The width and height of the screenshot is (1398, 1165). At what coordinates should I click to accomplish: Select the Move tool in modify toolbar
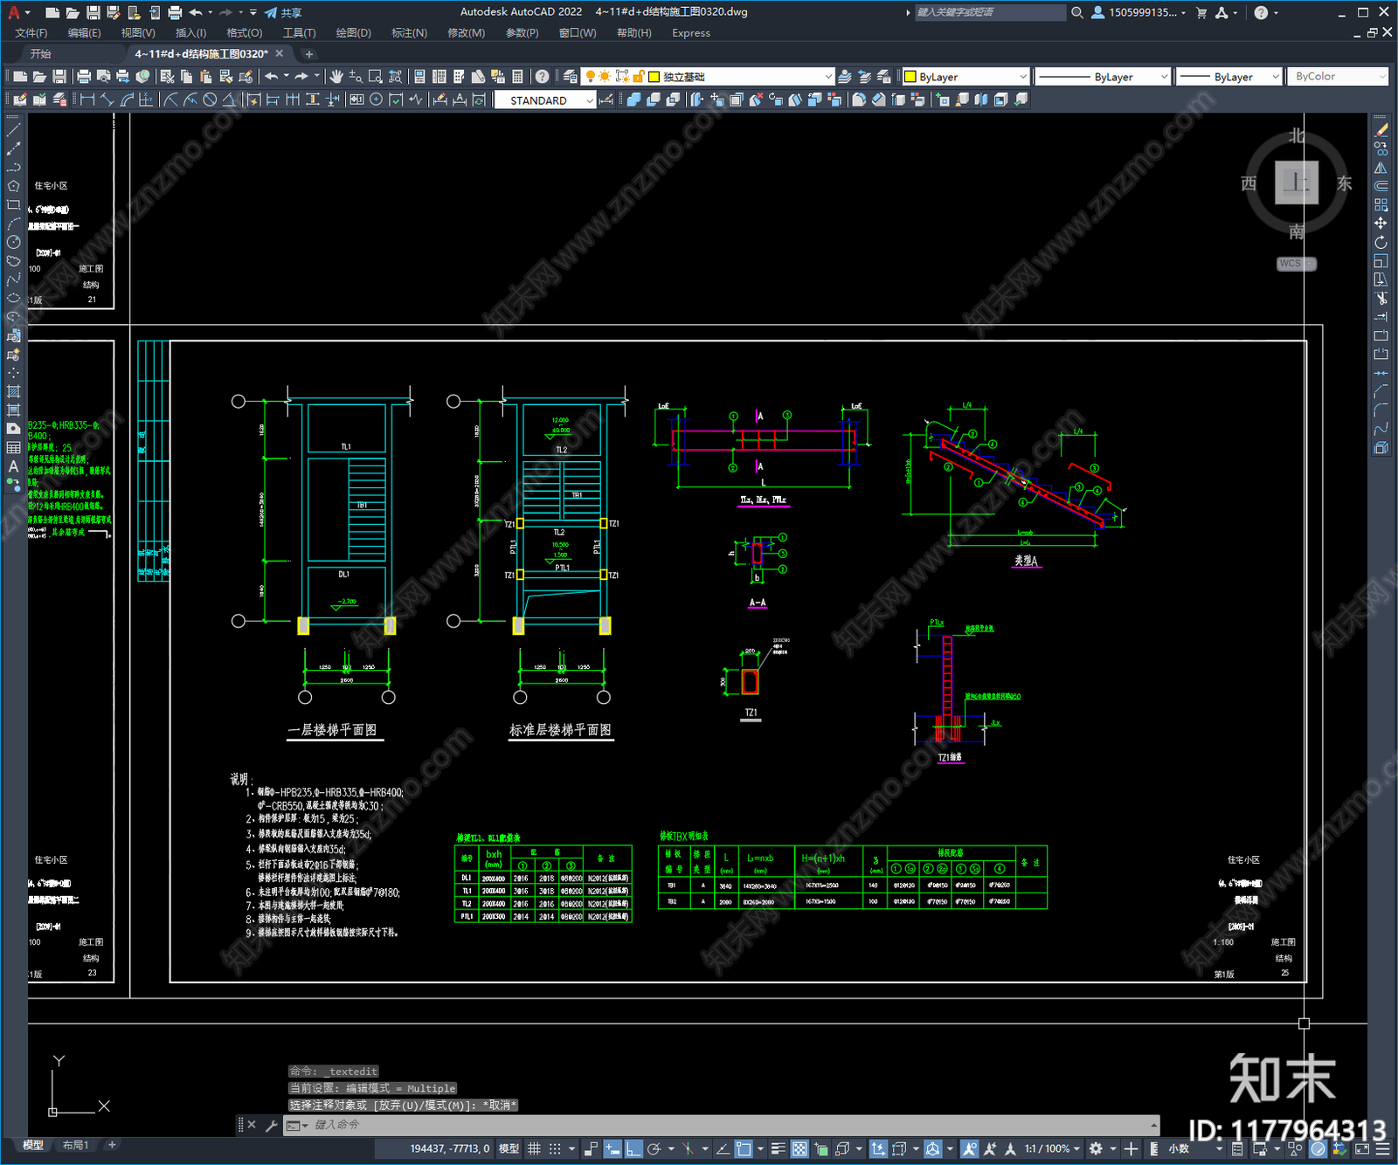[x=1381, y=224]
